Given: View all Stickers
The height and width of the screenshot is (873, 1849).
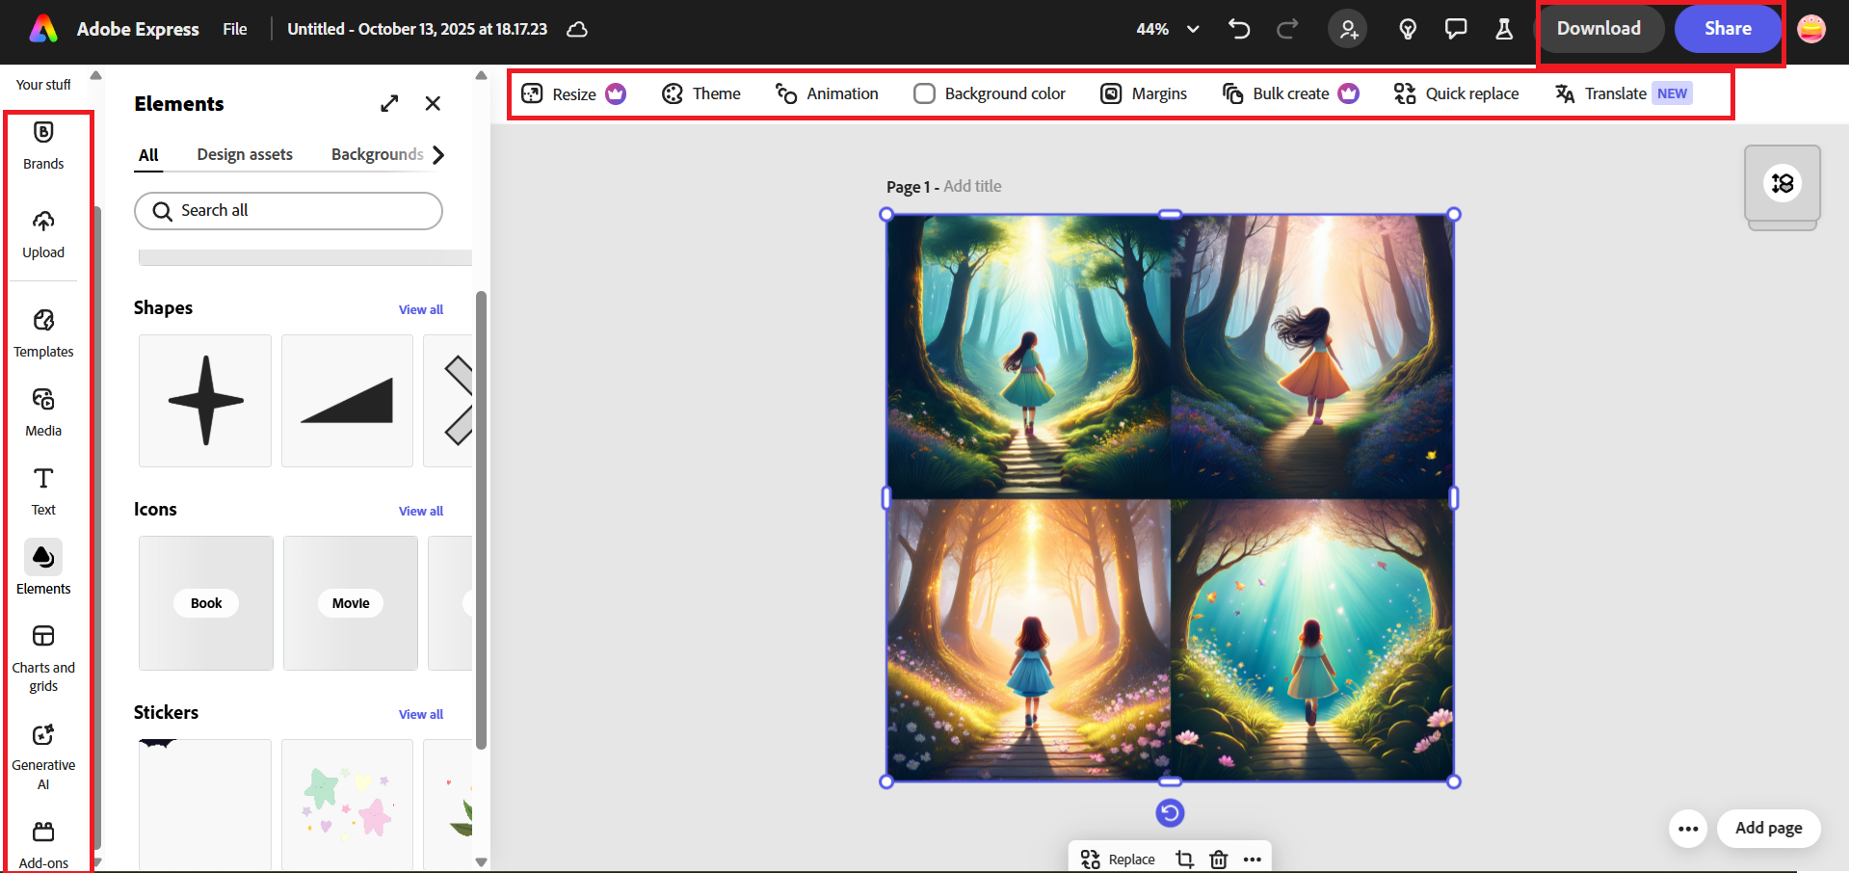Looking at the screenshot, I should [x=420, y=714].
